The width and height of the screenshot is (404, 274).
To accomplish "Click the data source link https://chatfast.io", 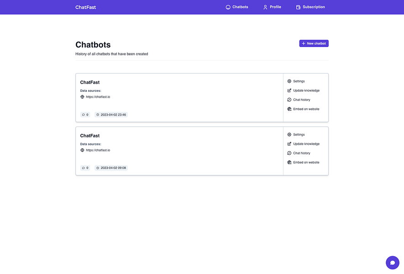I will 98,96.
